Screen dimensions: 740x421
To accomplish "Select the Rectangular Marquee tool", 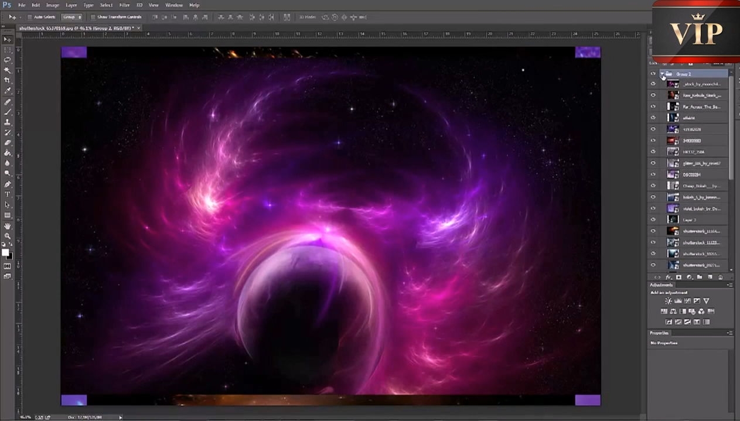I will click(x=7, y=50).
